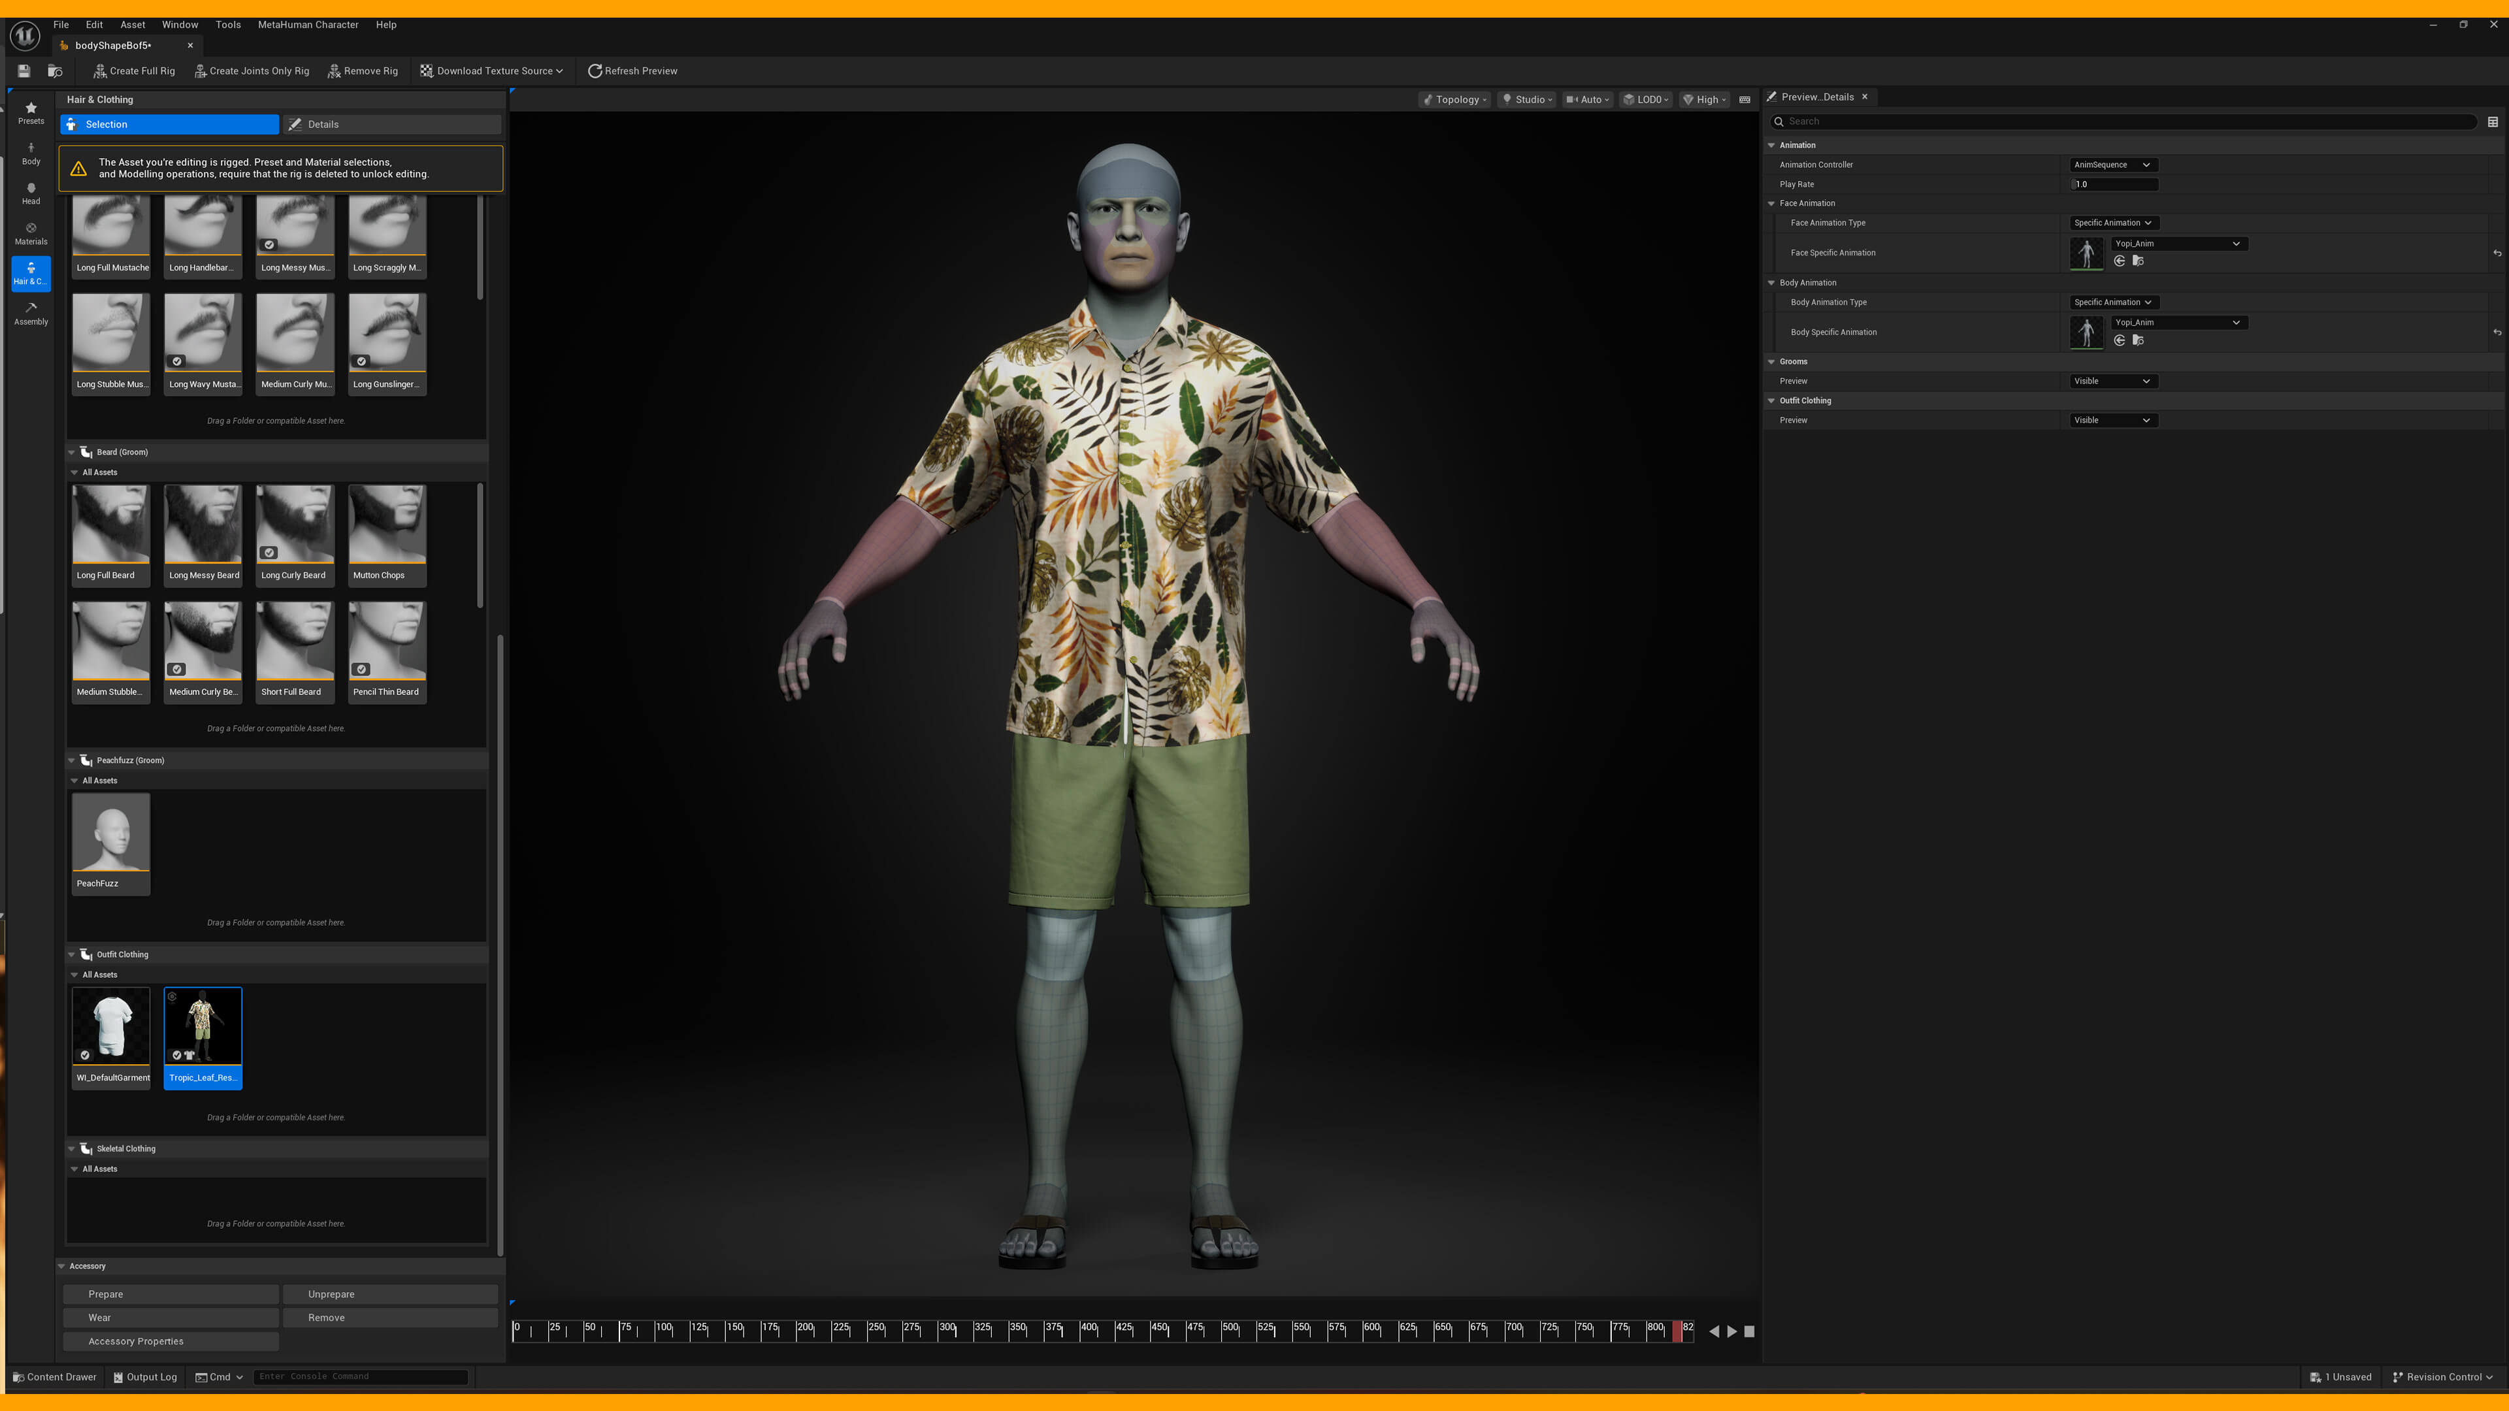This screenshot has height=1411, width=2509.
Task: Open the High quality dropdown
Action: pos(1705,99)
